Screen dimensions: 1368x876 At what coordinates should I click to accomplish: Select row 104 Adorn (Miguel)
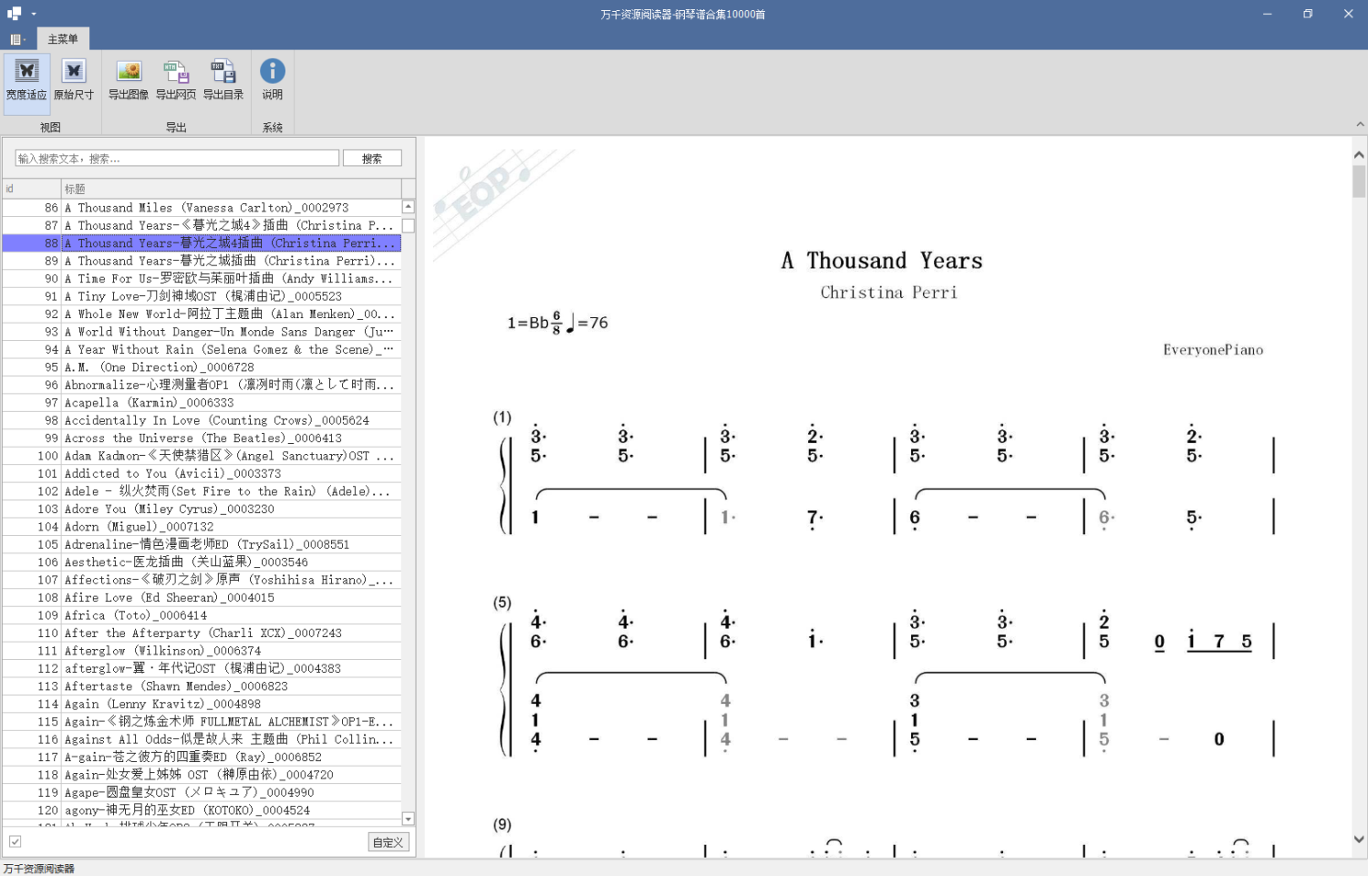coord(202,527)
